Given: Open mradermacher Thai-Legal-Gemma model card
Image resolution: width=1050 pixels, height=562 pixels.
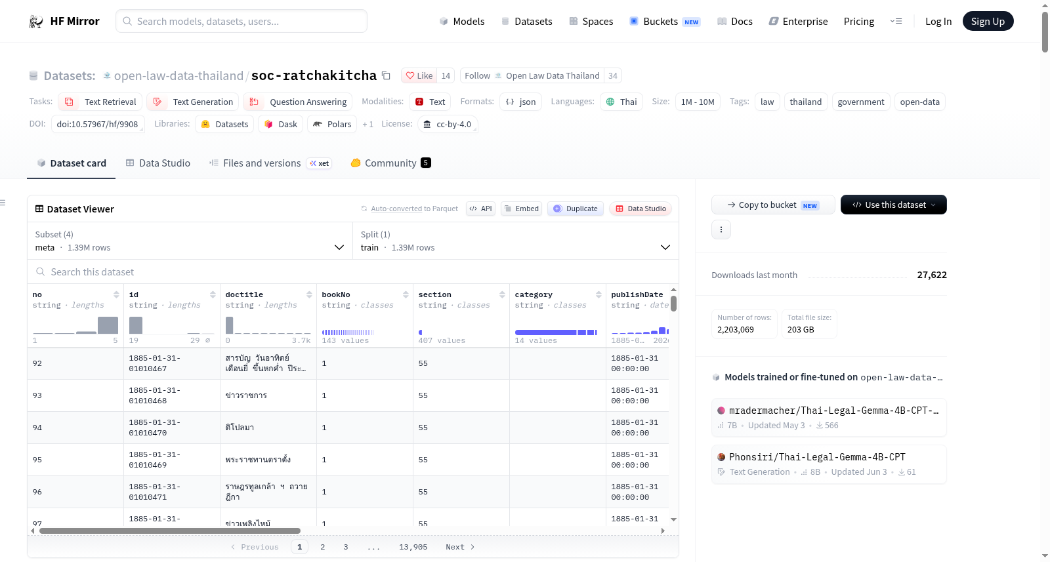Looking at the screenshot, I should coord(829,417).
